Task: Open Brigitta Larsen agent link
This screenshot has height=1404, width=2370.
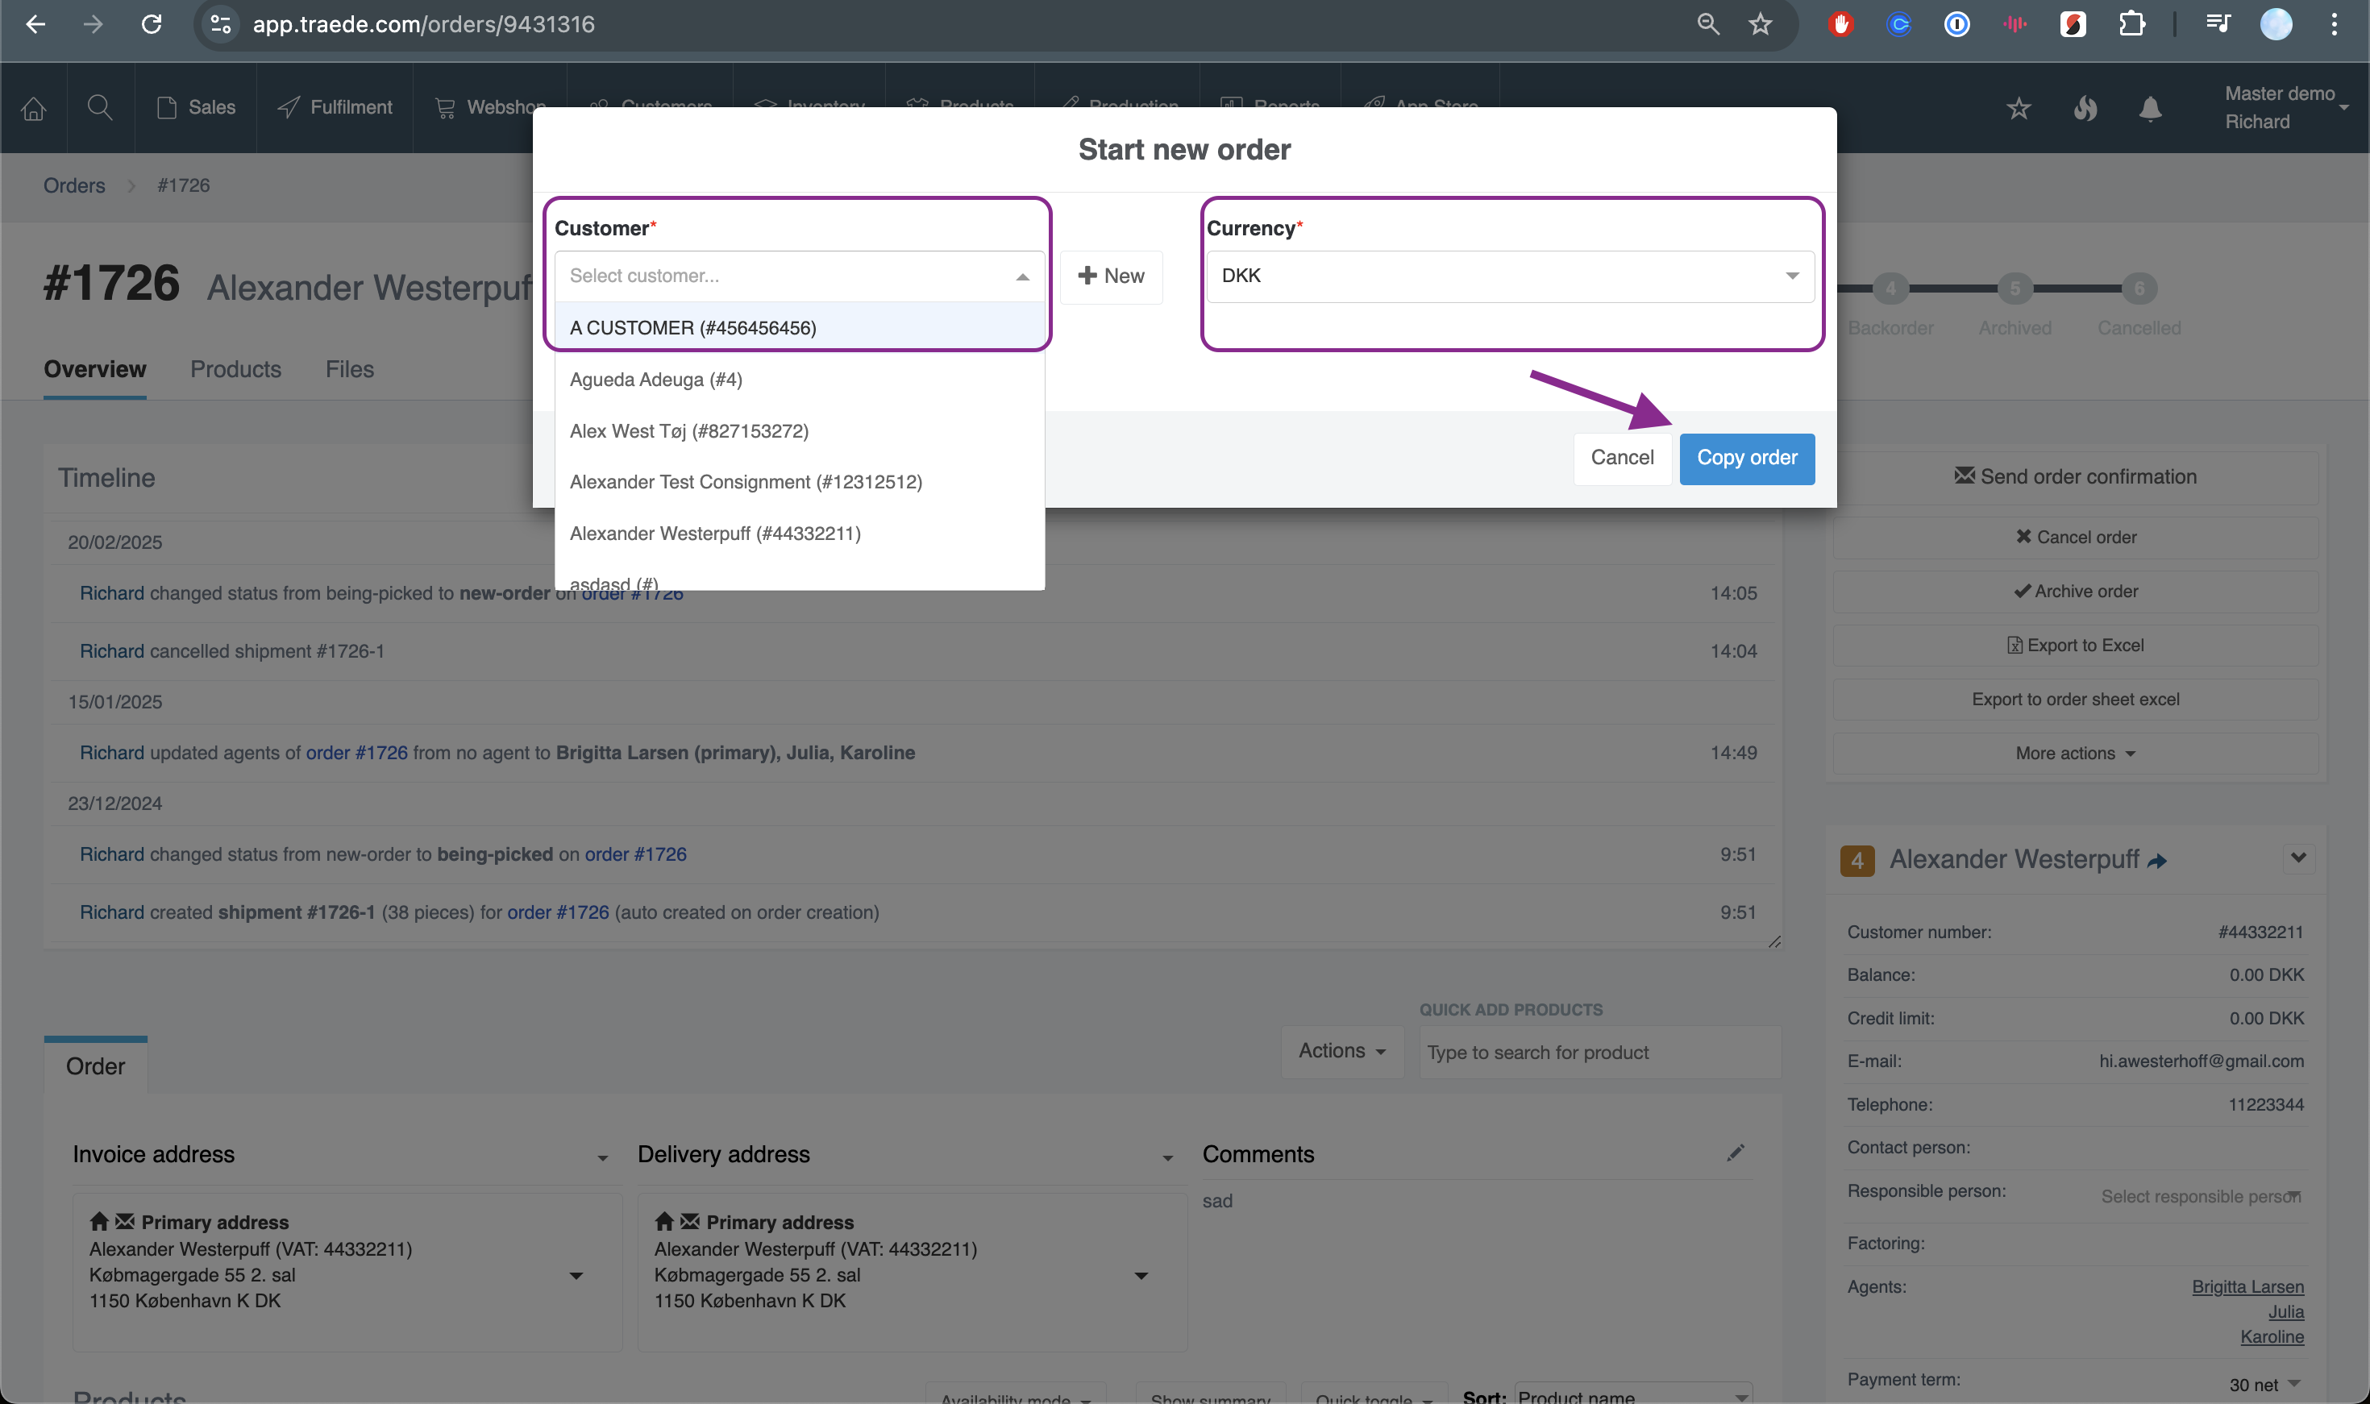Action: pos(2247,1286)
